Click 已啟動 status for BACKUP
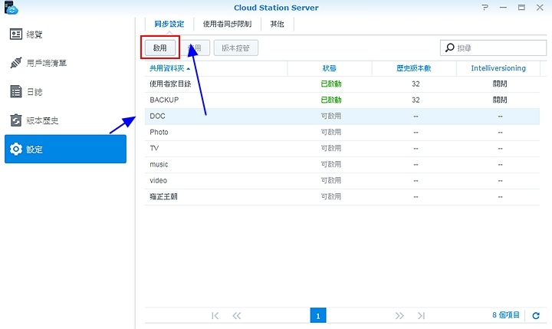The image size is (552, 329). pos(331,100)
